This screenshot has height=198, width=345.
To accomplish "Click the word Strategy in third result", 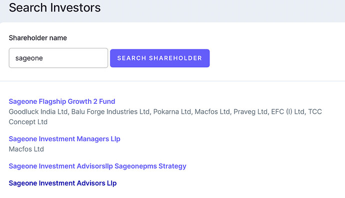I will tap(172, 166).
